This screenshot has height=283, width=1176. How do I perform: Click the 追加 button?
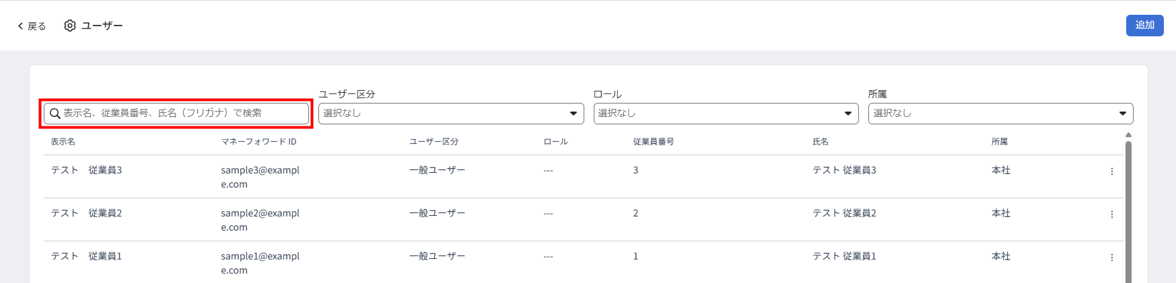tap(1144, 26)
